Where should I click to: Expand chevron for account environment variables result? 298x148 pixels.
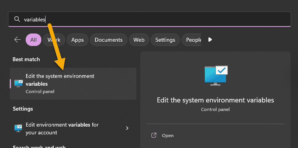point(127,128)
